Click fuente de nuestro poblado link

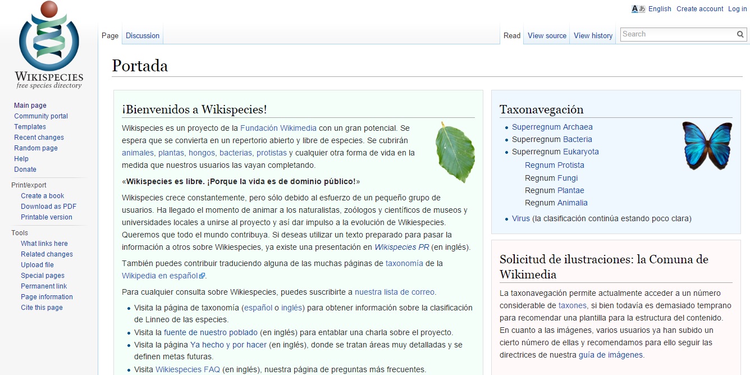[211, 332]
